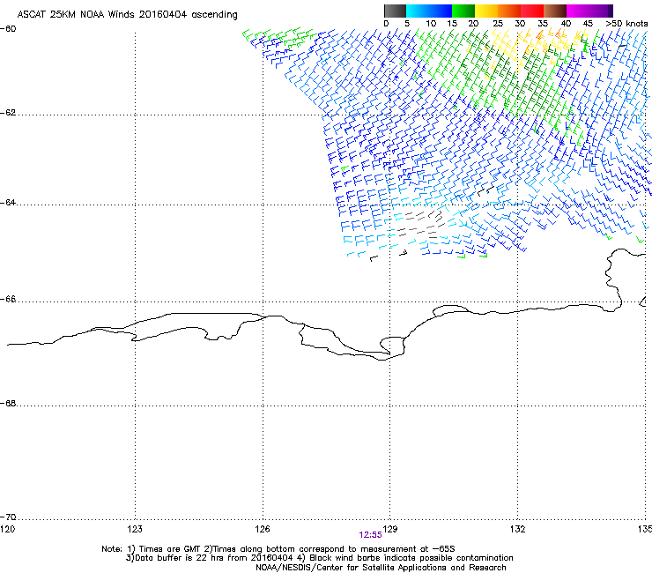Click the ASCAT 25KM NOAA Winds title
The height and width of the screenshot is (573, 652).
tap(127, 15)
